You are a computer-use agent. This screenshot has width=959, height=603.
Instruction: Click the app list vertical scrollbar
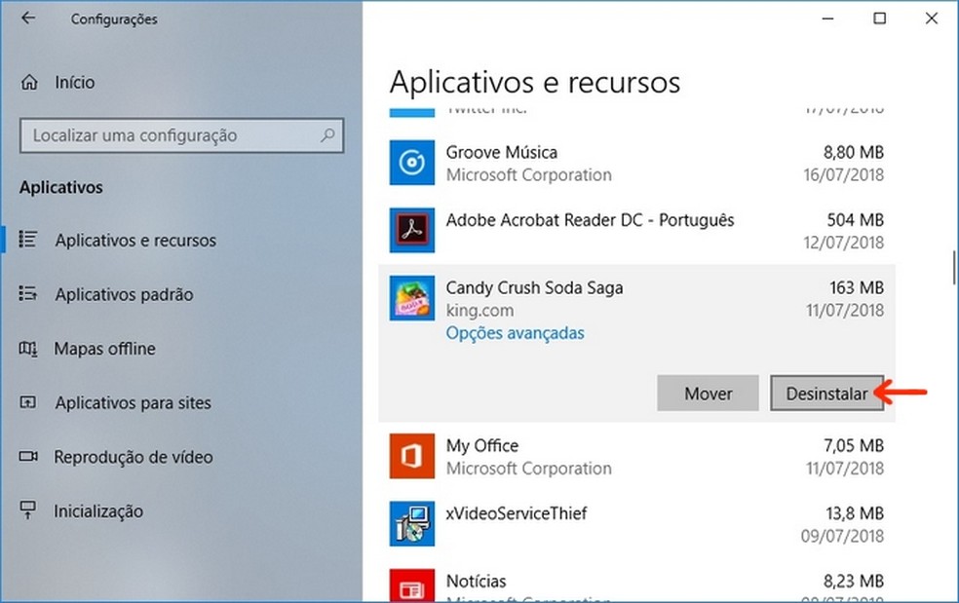953,268
